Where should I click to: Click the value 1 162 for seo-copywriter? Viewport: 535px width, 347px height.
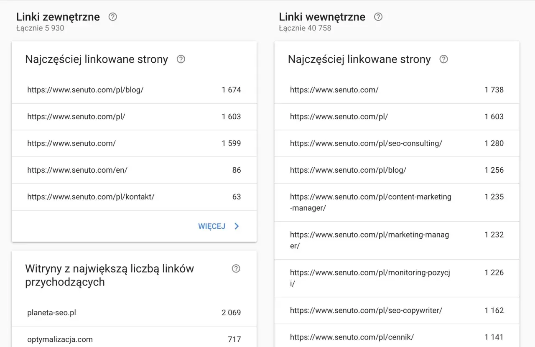pos(494,311)
